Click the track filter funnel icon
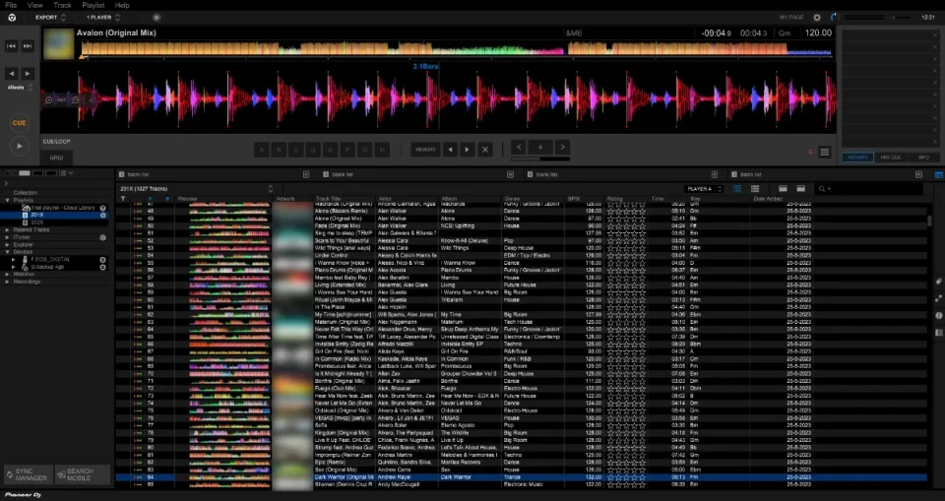This screenshot has height=501, width=945. [x=123, y=199]
